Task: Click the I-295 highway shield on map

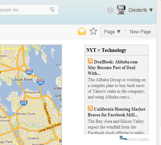Action: (x=40, y=82)
